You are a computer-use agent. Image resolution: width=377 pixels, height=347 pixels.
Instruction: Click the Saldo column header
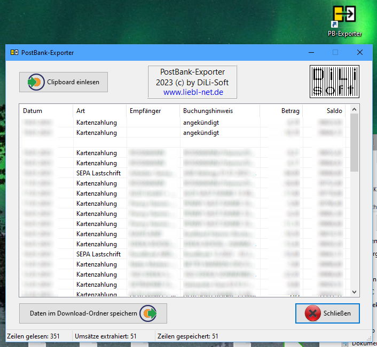tap(324, 111)
